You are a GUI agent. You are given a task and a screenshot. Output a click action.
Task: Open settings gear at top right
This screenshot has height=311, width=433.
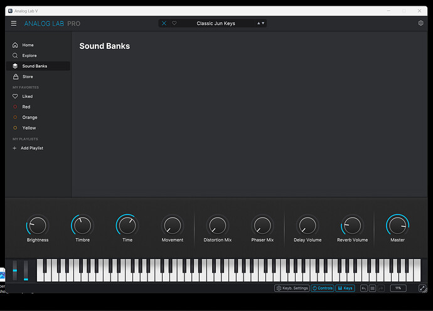coord(421,23)
